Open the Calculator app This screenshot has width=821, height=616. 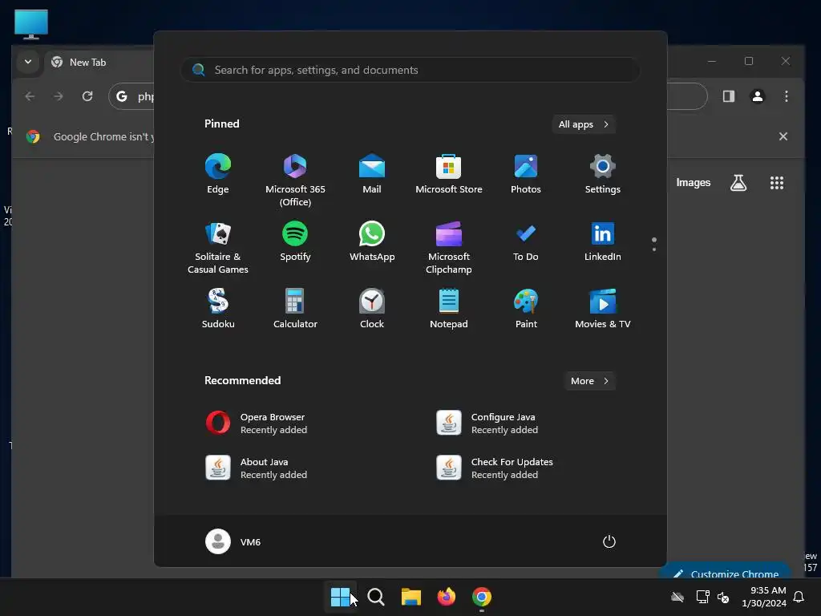pos(295,309)
